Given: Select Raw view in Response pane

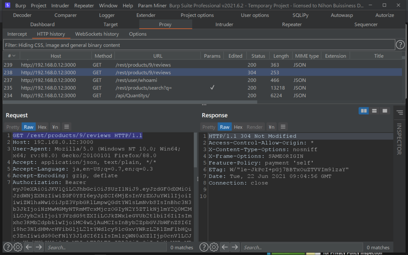Looking at the screenshot, I should click(x=224, y=127).
